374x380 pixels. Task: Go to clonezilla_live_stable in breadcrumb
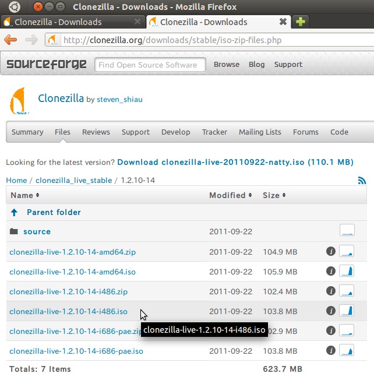click(74, 180)
